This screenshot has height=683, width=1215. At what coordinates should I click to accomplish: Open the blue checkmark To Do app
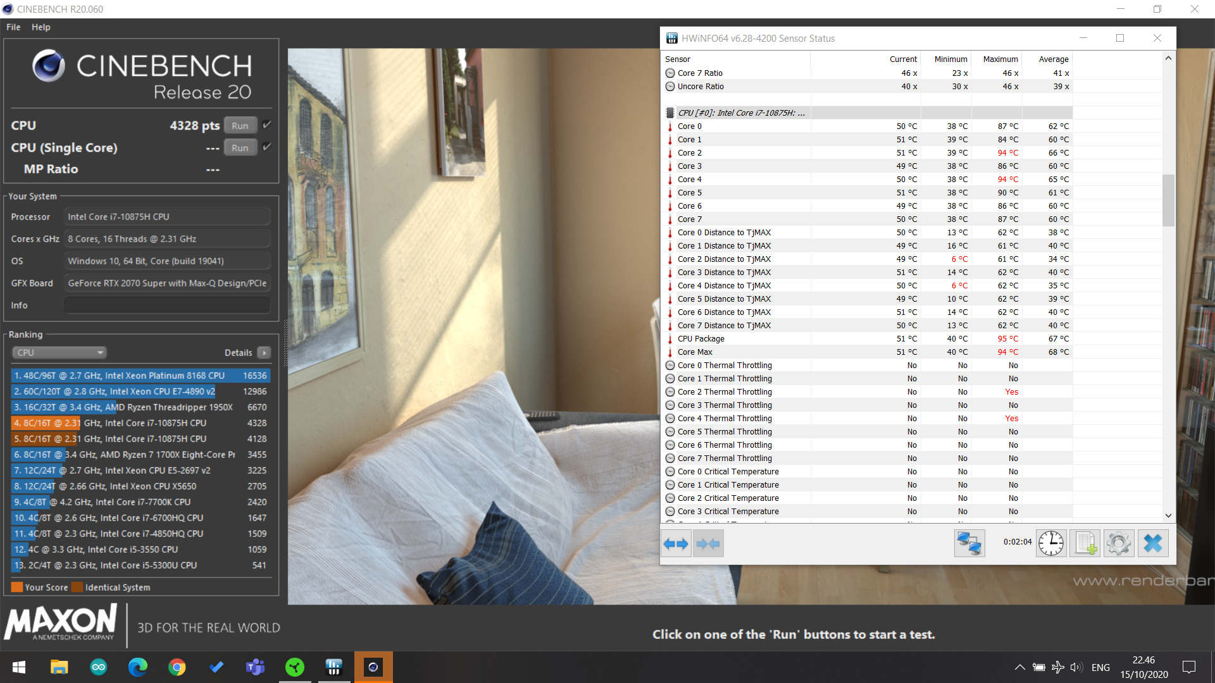click(216, 667)
